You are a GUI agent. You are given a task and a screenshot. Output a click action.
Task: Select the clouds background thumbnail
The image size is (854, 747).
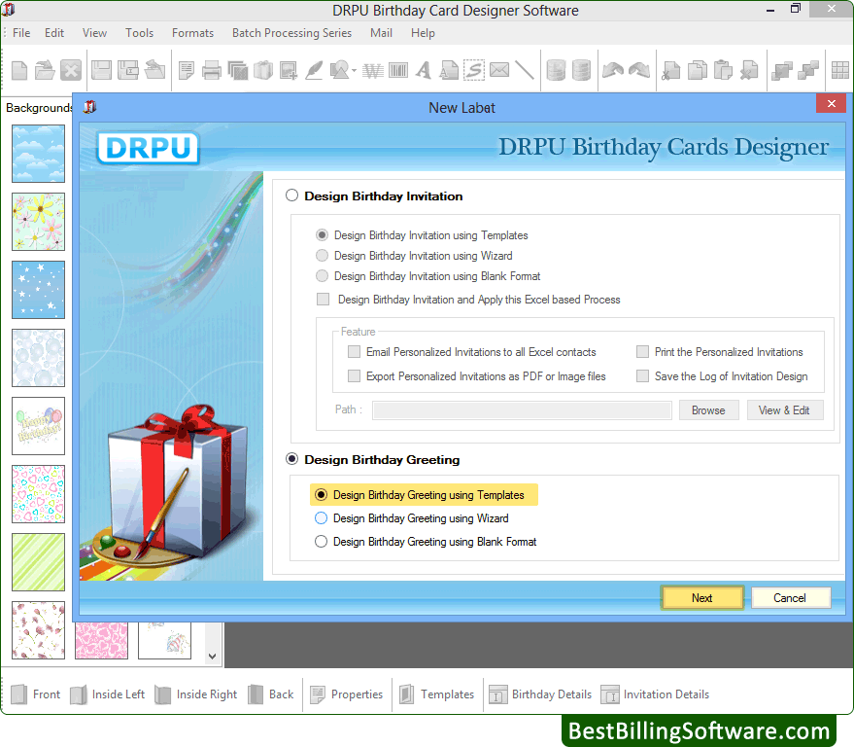tap(38, 154)
